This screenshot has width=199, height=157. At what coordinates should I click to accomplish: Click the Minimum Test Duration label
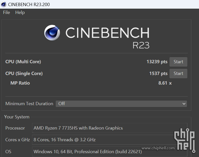point(29,104)
